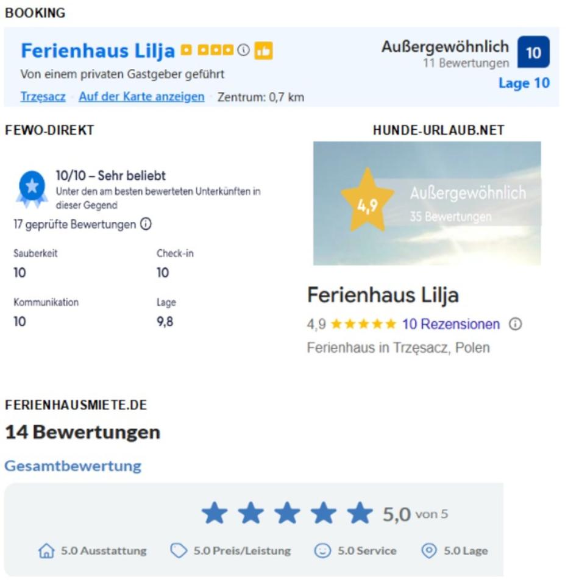579x585 pixels.
Task: Click the location pin icon beside Lage
Action: point(430,551)
